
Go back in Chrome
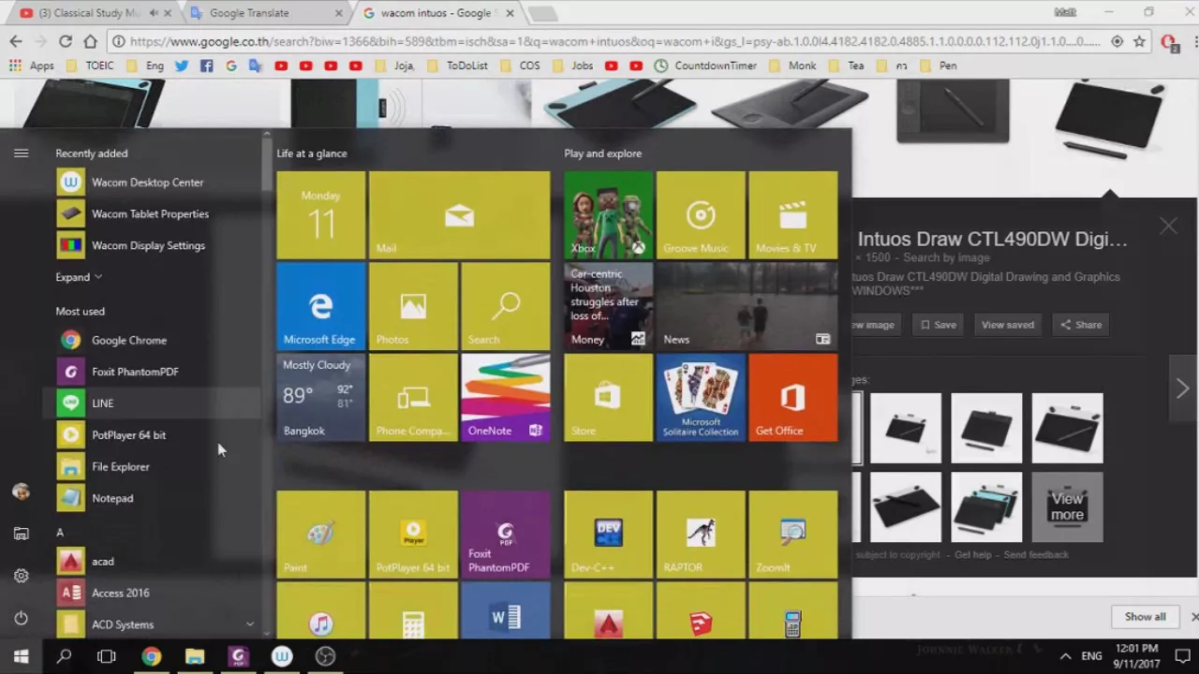(16, 41)
